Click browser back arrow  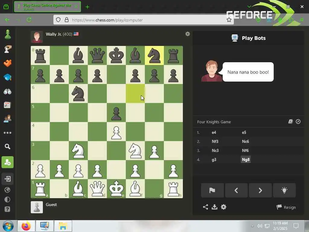[7, 20]
